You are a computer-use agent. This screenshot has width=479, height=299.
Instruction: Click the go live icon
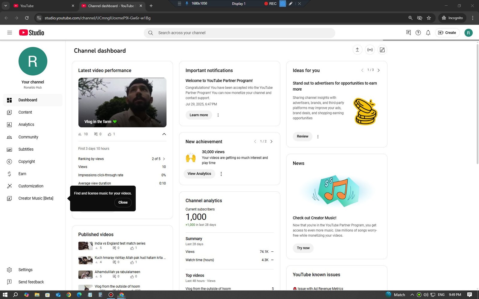[370, 50]
